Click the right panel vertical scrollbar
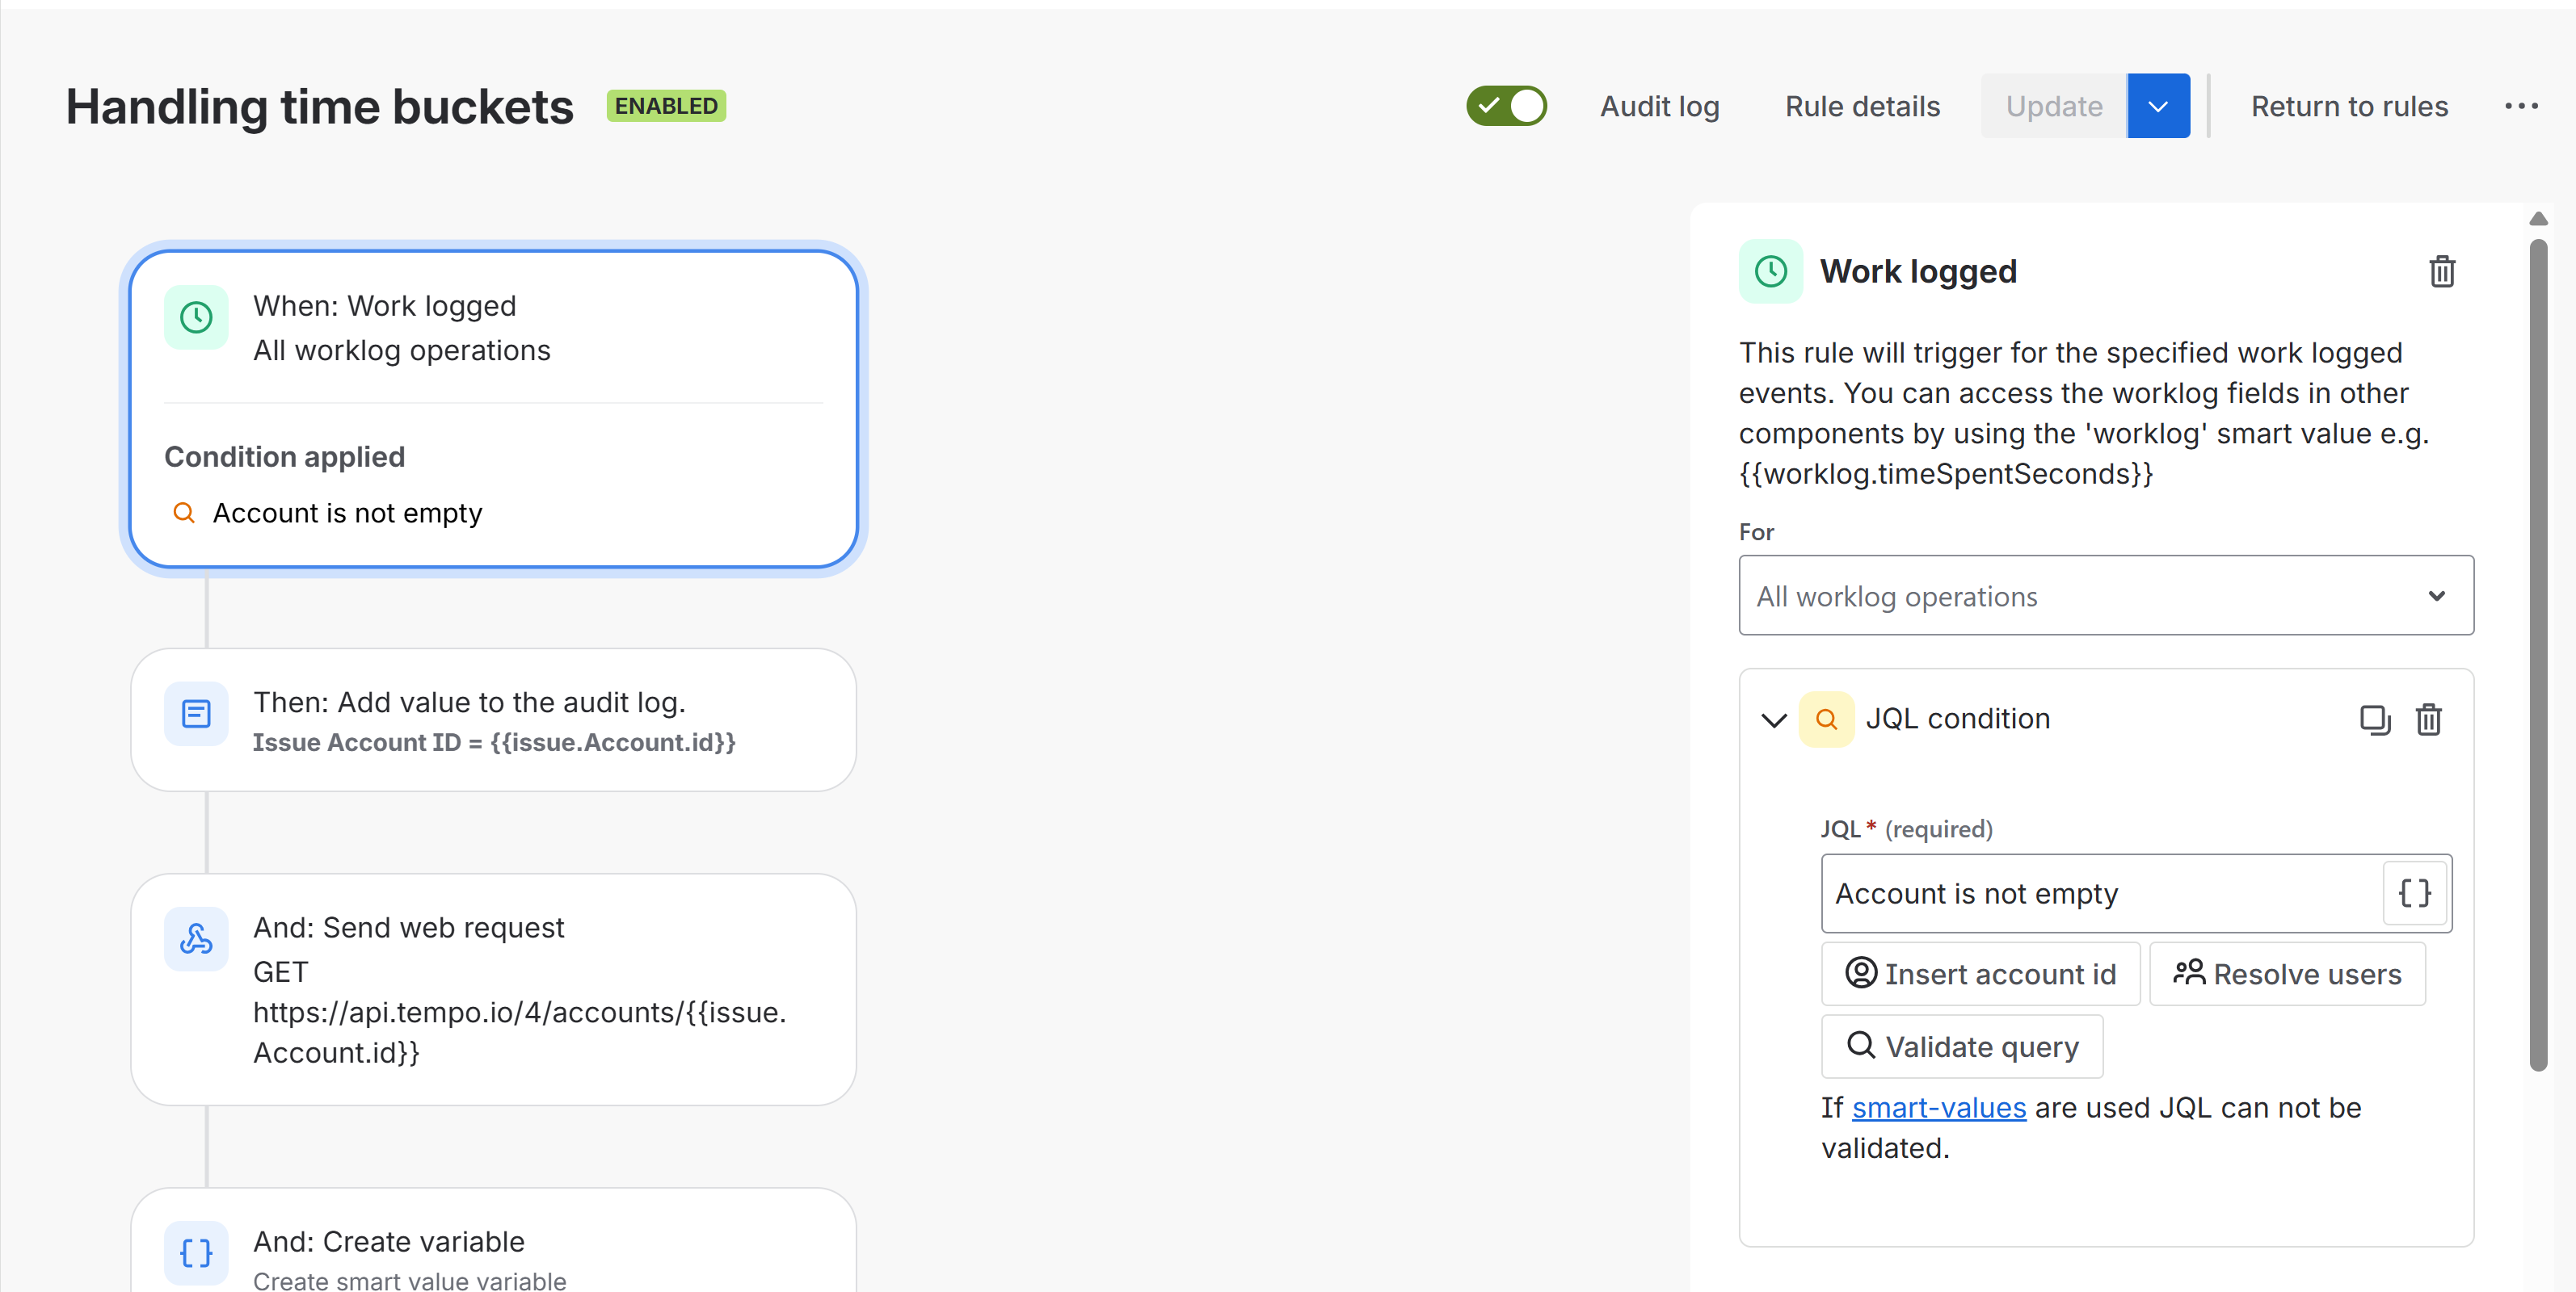This screenshot has width=2576, height=1292. tap(2537, 649)
